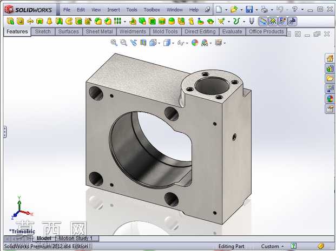
Task: Open View Palette icon in task pane
Action: (x=330, y=89)
